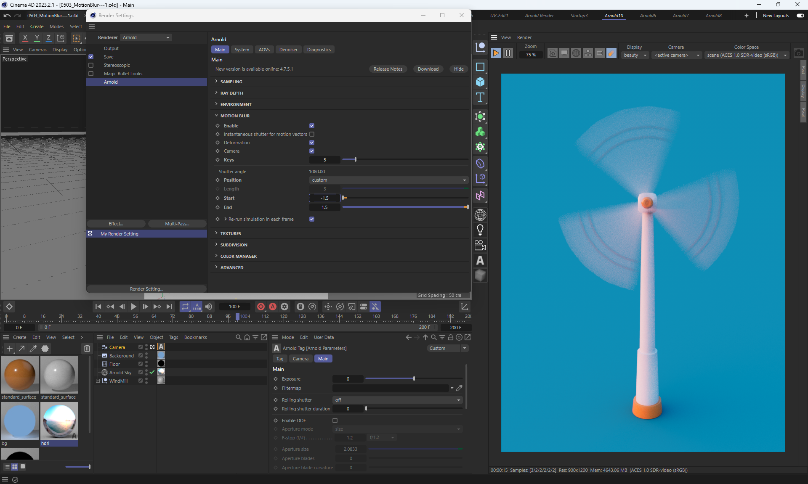Open the Create menu

click(37, 26)
